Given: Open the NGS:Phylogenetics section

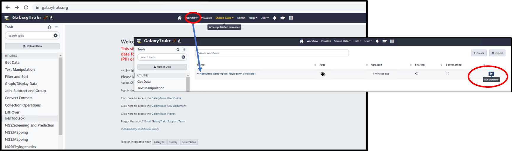Looking at the screenshot, I should tap(20, 147).
